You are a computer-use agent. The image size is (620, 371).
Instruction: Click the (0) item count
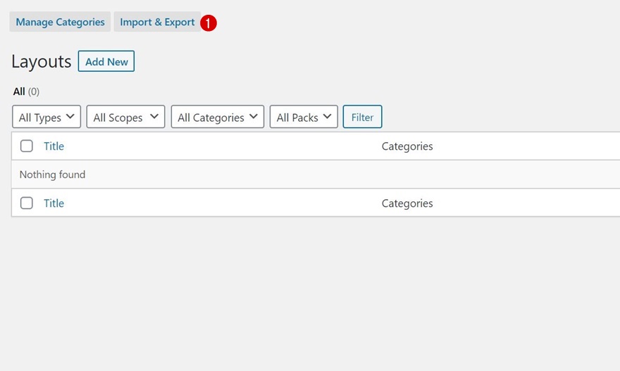click(34, 92)
